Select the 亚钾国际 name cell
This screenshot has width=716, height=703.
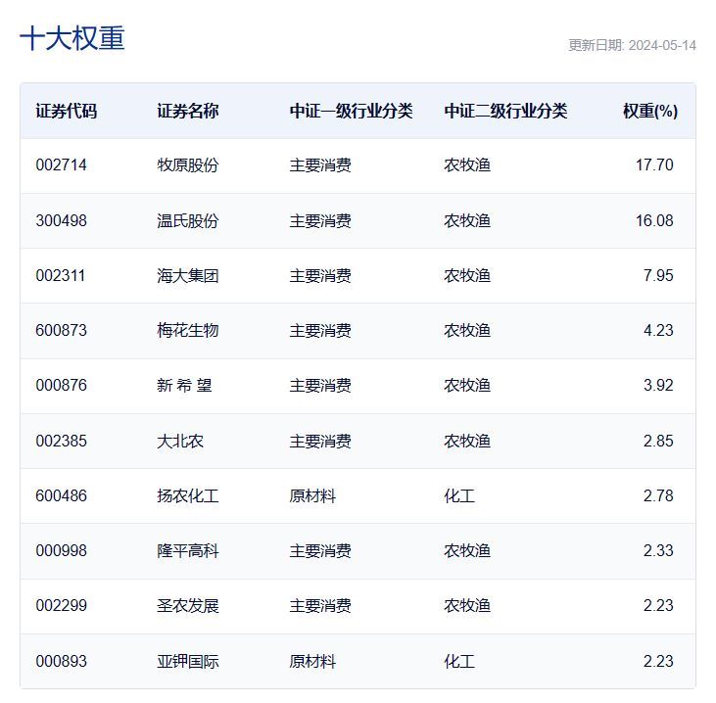(188, 661)
